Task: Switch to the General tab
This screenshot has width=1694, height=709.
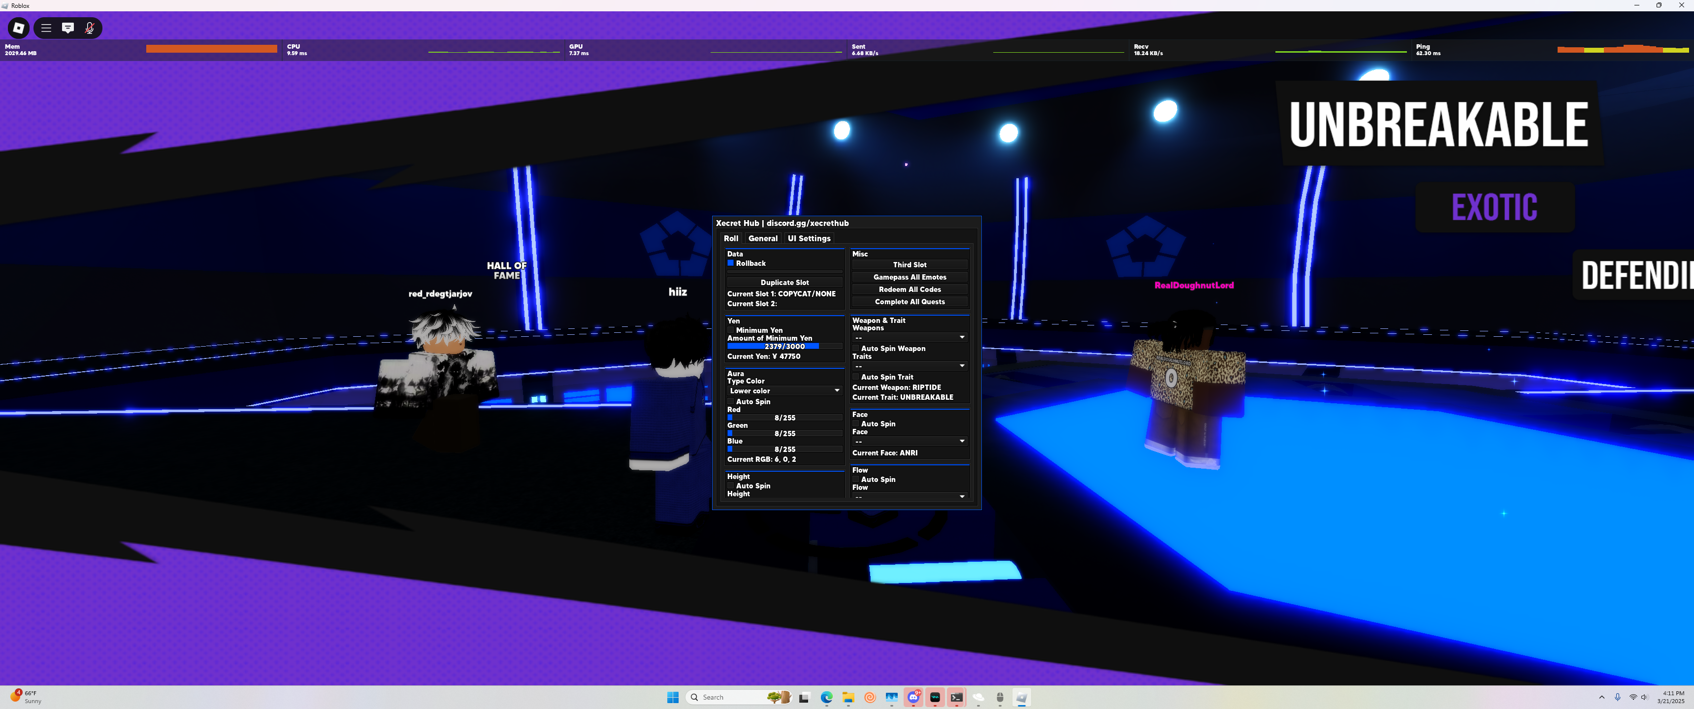Action: (x=762, y=238)
